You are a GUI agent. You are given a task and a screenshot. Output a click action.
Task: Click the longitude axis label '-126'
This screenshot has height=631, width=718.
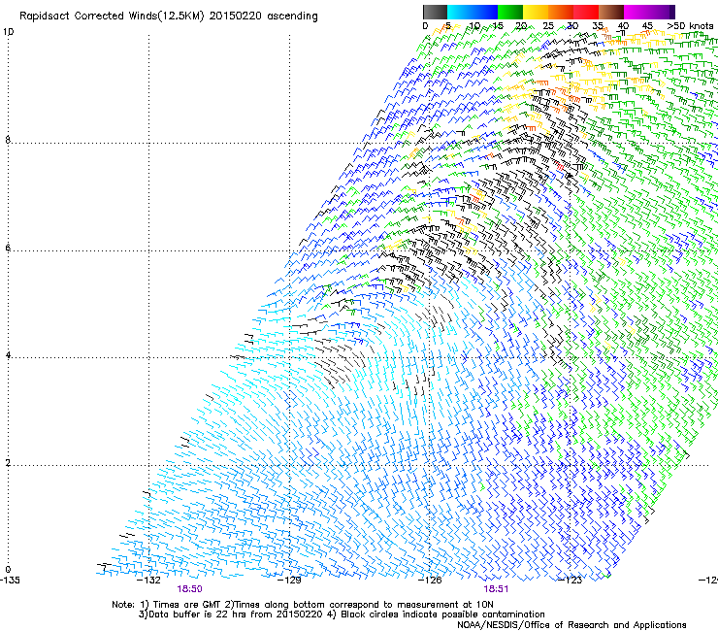(430, 581)
